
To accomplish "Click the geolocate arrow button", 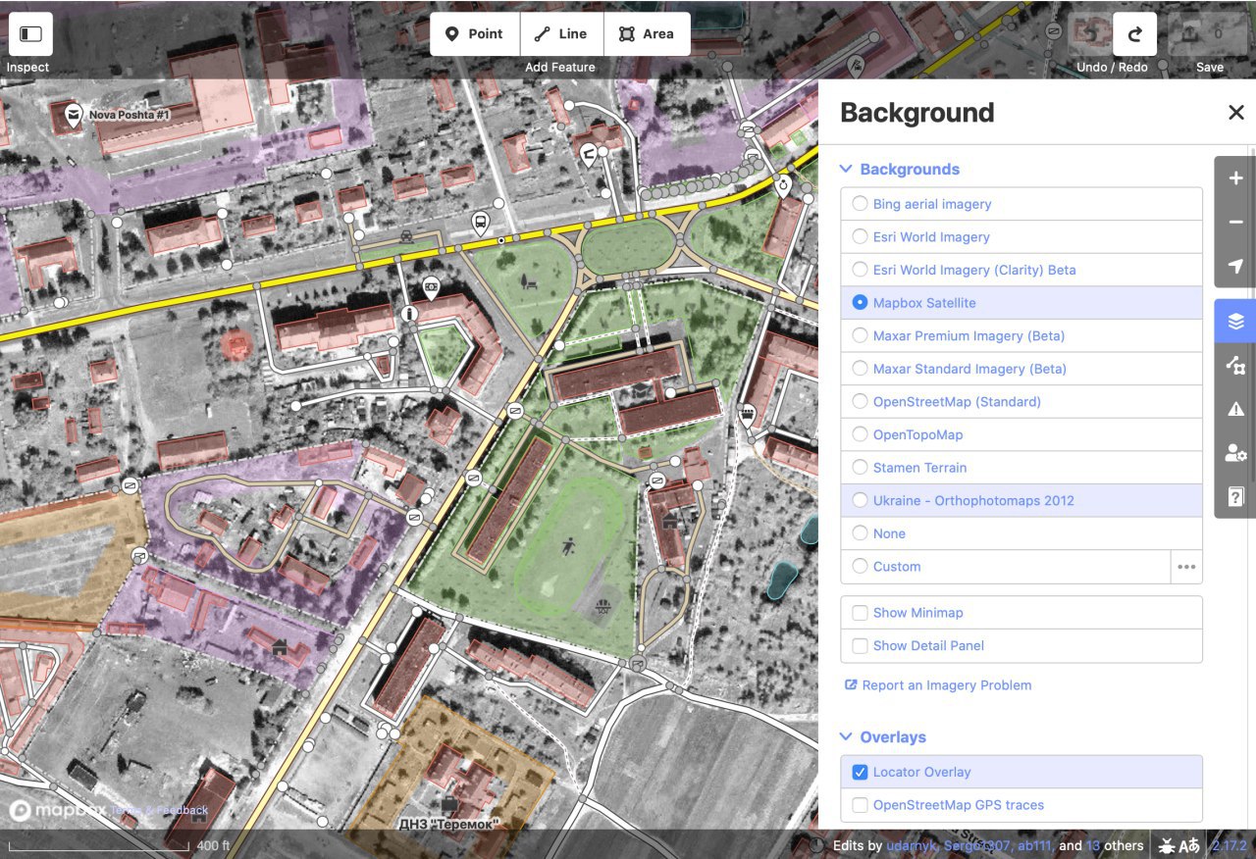I will [1235, 266].
